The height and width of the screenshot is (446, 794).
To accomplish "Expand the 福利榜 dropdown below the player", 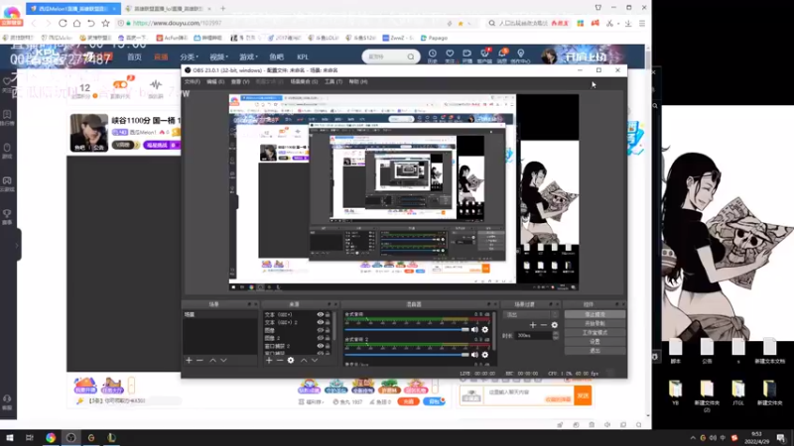I will (x=311, y=402).
